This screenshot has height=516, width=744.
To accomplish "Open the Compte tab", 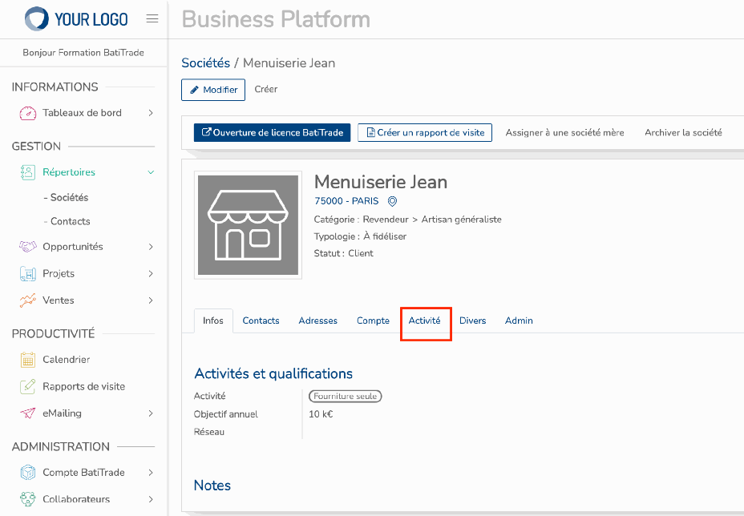I will pyautogui.click(x=373, y=320).
